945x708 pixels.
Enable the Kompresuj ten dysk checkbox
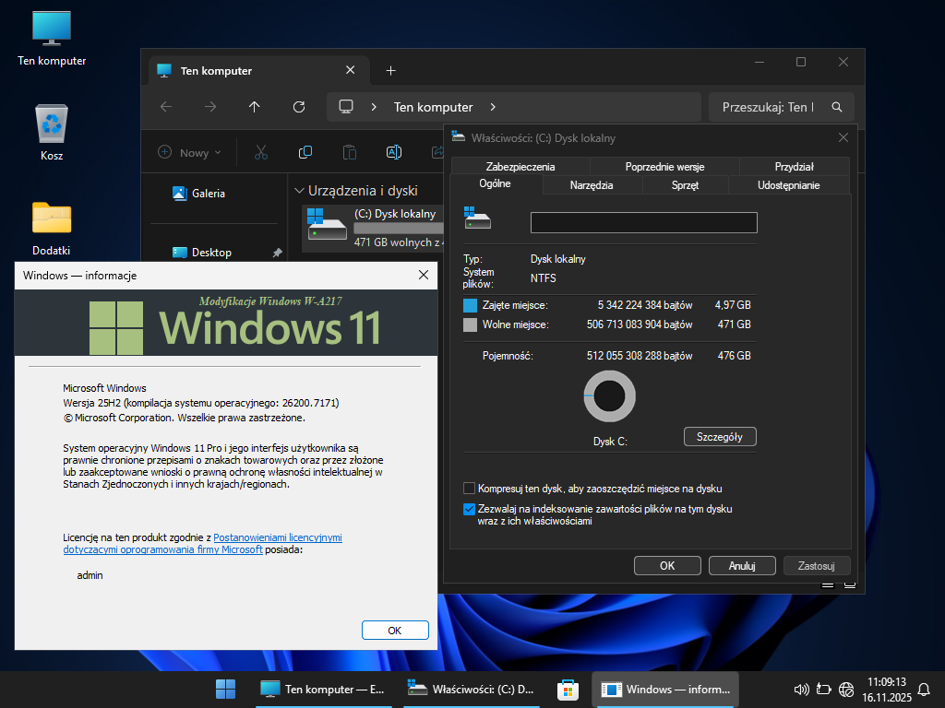pyautogui.click(x=470, y=489)
